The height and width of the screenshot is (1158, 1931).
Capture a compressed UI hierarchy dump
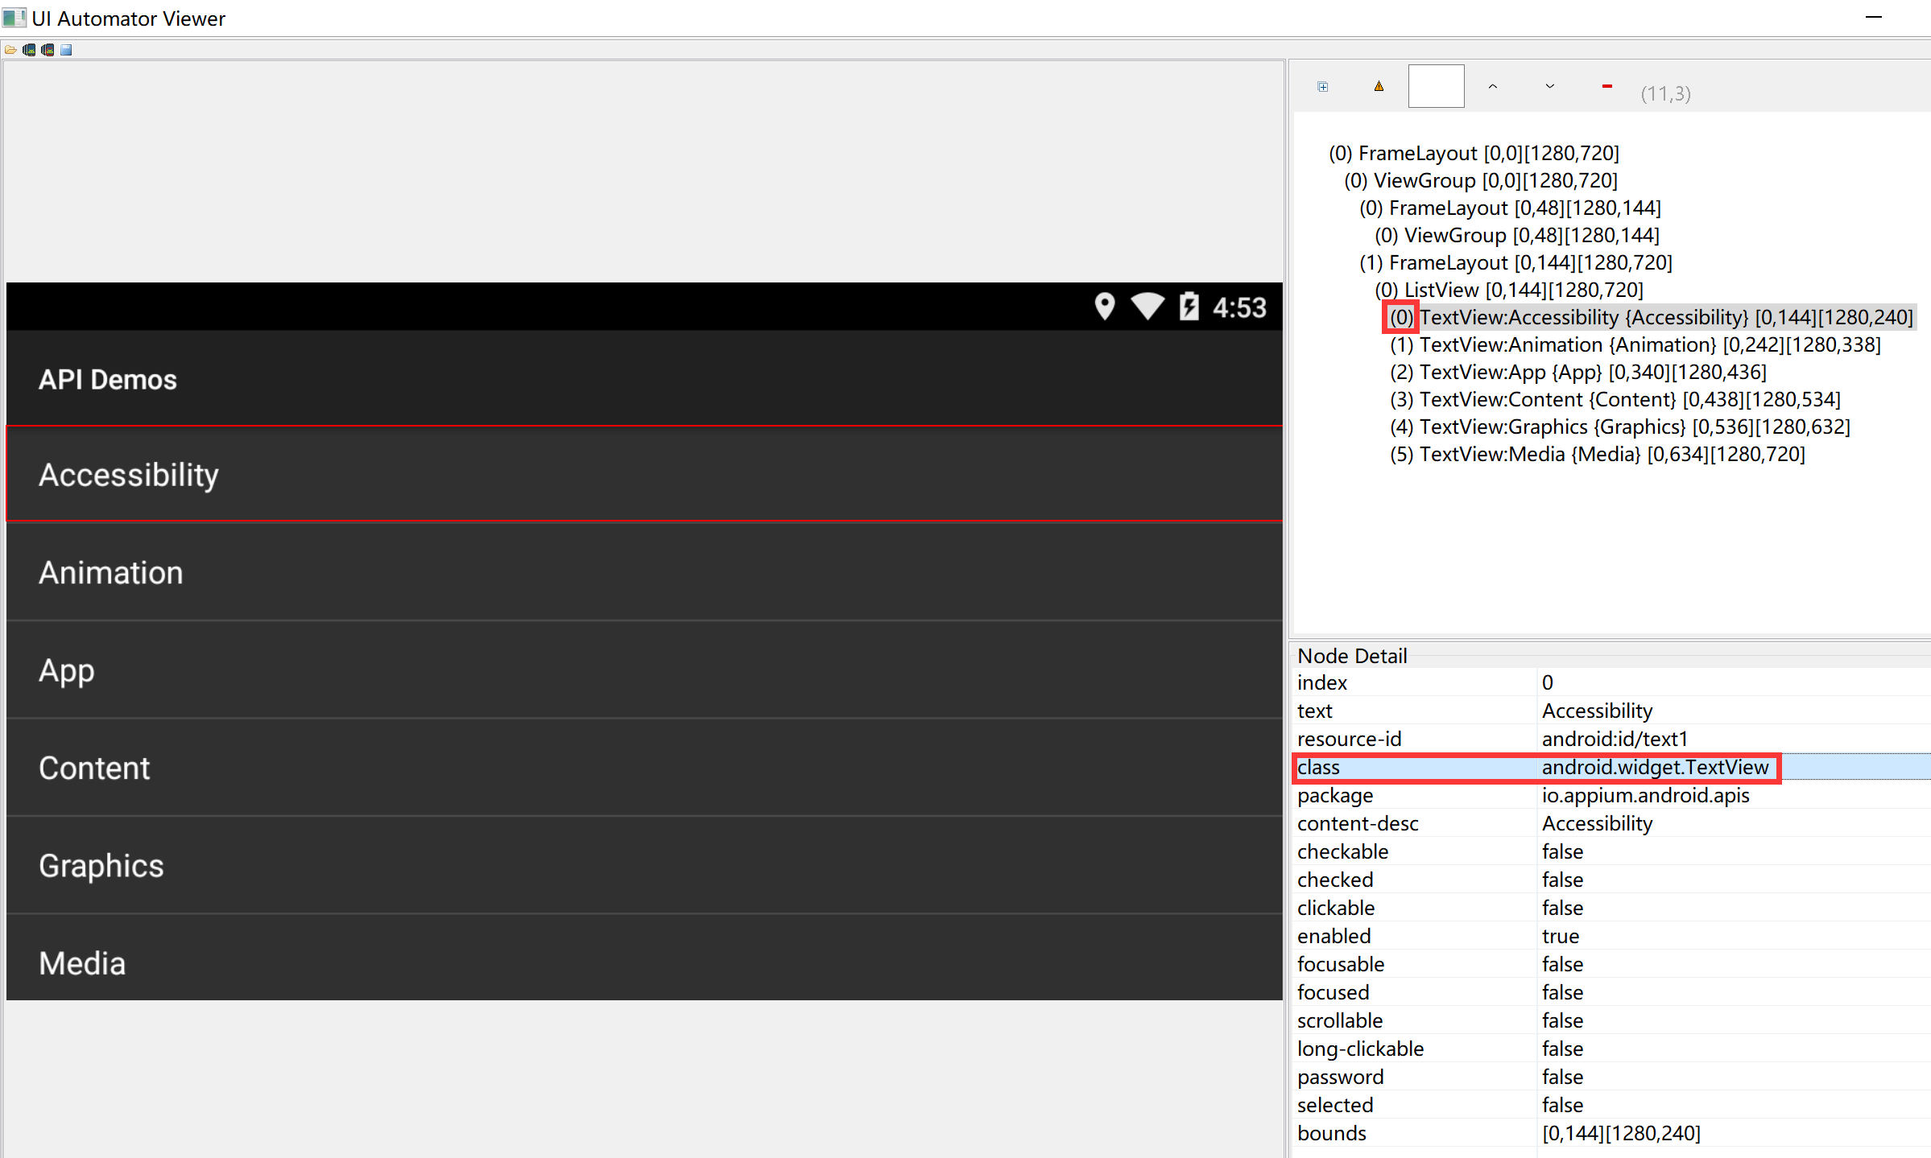click(47, 49)
